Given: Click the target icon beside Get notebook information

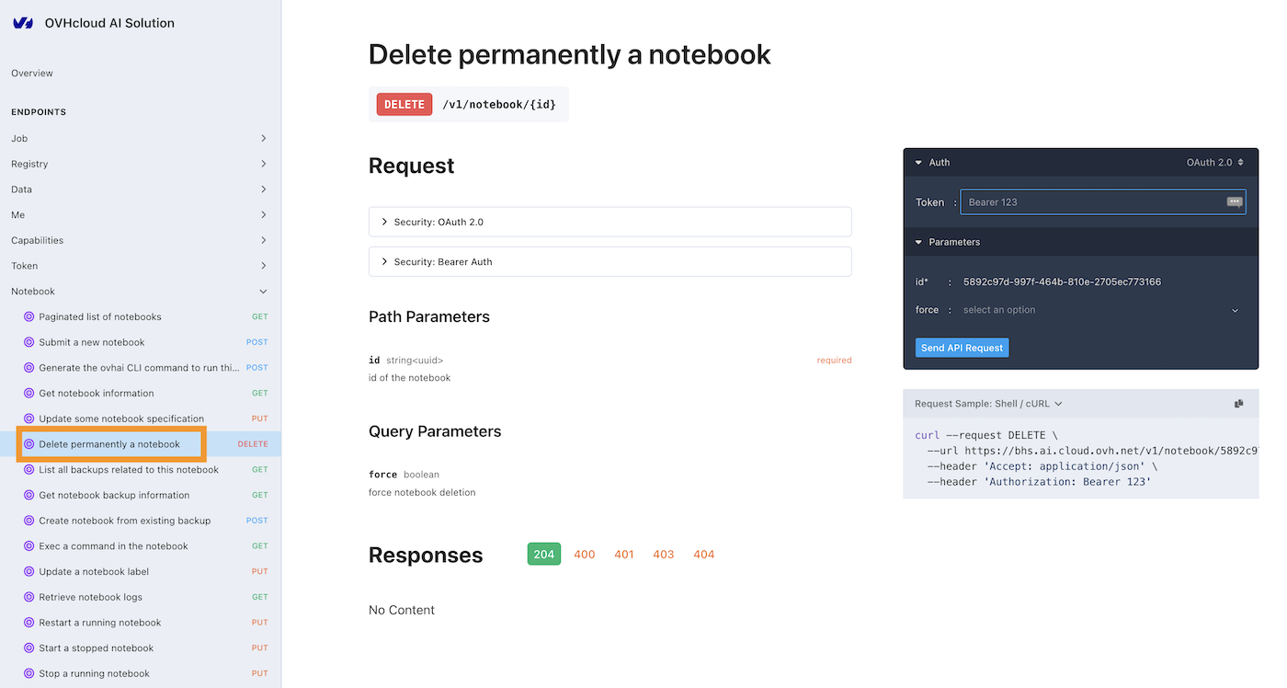Looking at the screenshot, I should pyautogui.click(x=28, y=393).
